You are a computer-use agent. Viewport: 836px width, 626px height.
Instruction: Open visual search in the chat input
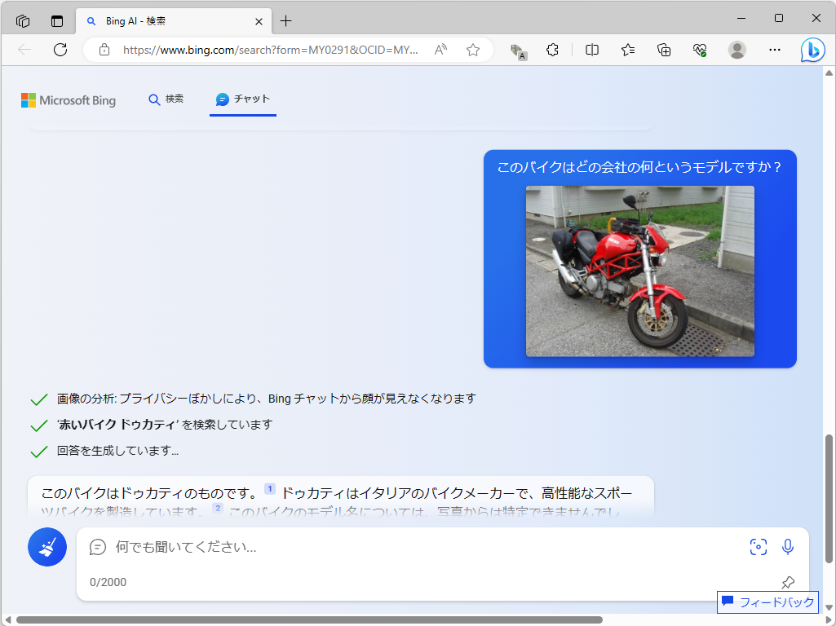[x=758, y=547]
